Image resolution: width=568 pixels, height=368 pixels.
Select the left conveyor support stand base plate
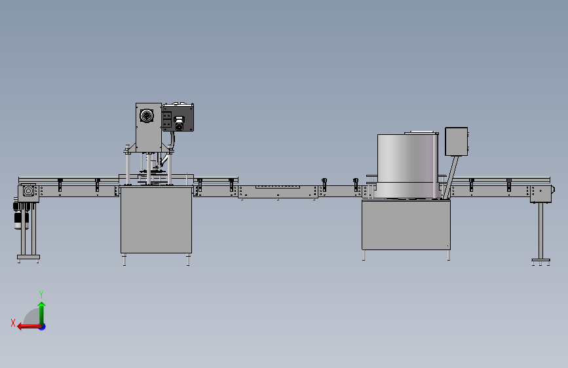click(28, 257)
